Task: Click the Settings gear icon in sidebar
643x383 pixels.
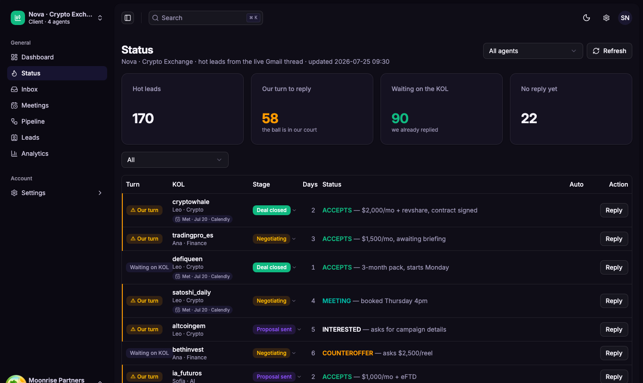Action: [14, 193]
